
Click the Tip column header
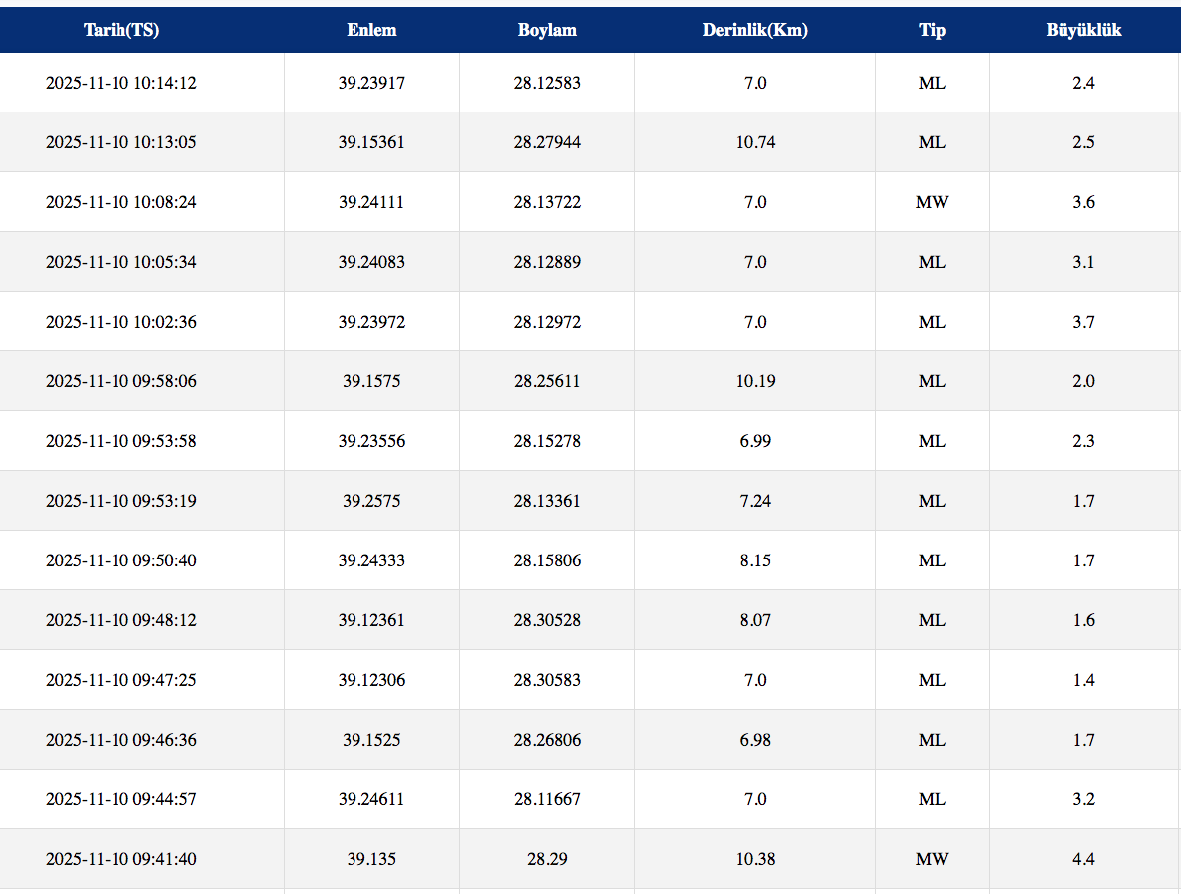932,30
